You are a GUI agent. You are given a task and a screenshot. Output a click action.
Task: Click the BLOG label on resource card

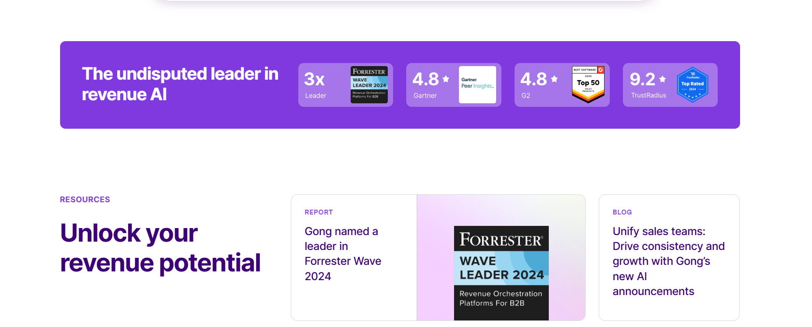pyautogui.click(x=622, y=212)
